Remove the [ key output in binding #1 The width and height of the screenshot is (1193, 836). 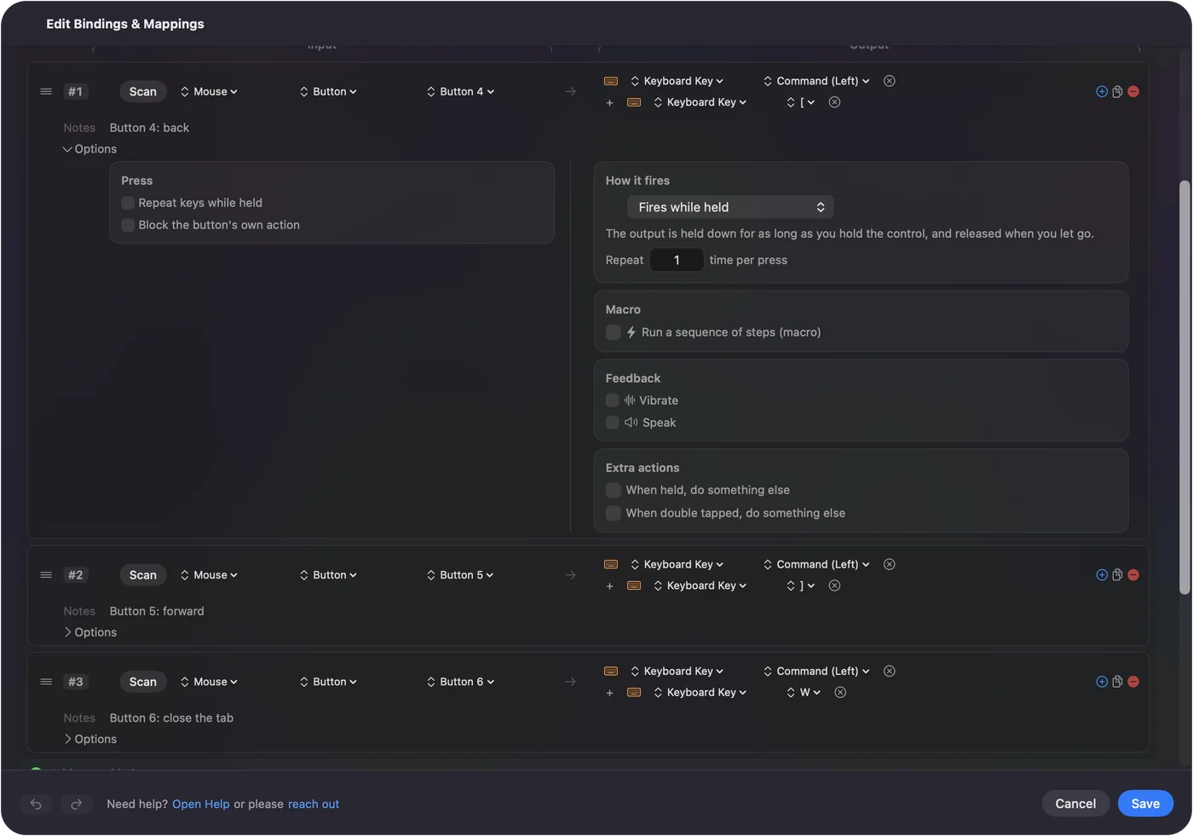point(835,102)
